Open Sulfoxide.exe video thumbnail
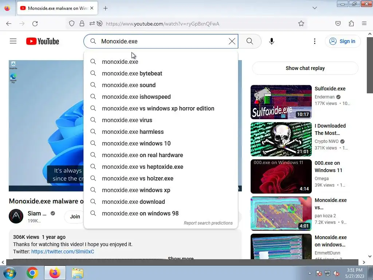The height and width of the screenshot is (280, 373). (281, 102)
